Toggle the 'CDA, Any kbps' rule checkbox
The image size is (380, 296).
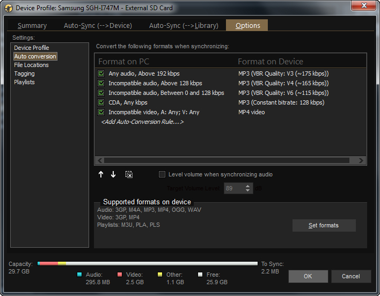(101, 102)
